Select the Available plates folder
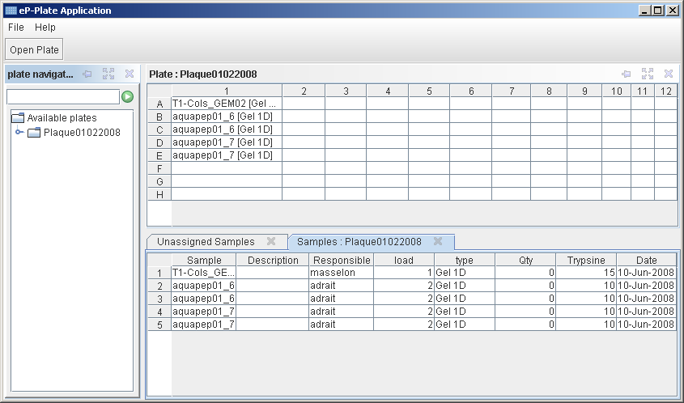The height and width of the screenshot is (403, 684). tap(62, 118)
